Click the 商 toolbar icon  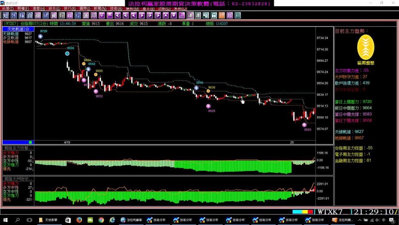pos(37,16)
